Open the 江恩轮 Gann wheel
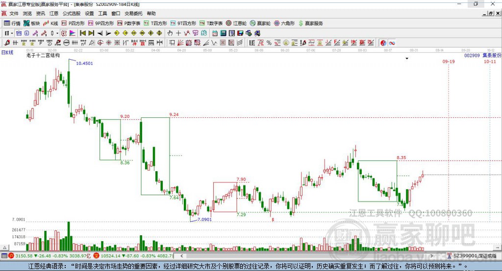Screen dimensions: 502x271 coord(236,23)
